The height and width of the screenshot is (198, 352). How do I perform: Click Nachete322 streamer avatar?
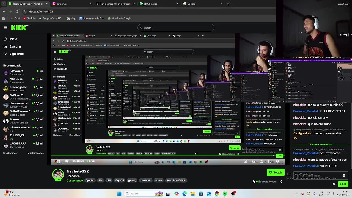click(x=58, y=175)
